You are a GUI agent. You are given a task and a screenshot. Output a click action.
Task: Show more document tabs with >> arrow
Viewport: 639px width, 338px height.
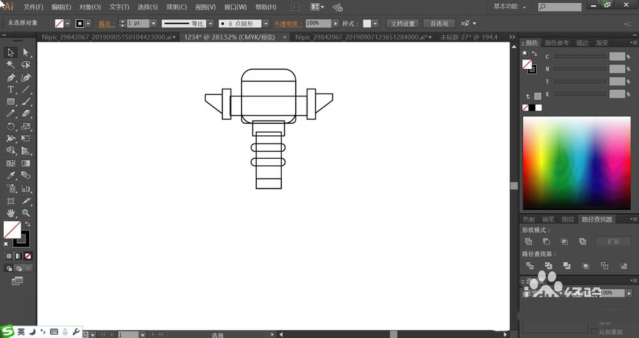click(x=512, y=37)
